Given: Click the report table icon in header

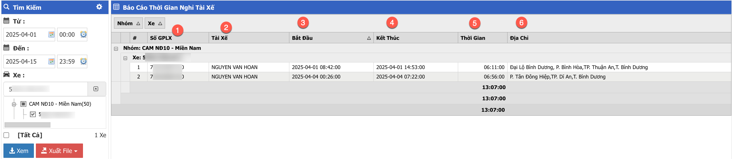Looking at the screenshot, I should [x=116, y=7].
